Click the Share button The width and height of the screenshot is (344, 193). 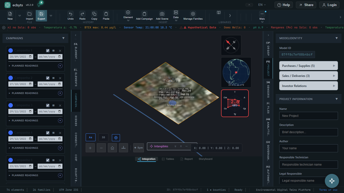click(x=306, y=5)
